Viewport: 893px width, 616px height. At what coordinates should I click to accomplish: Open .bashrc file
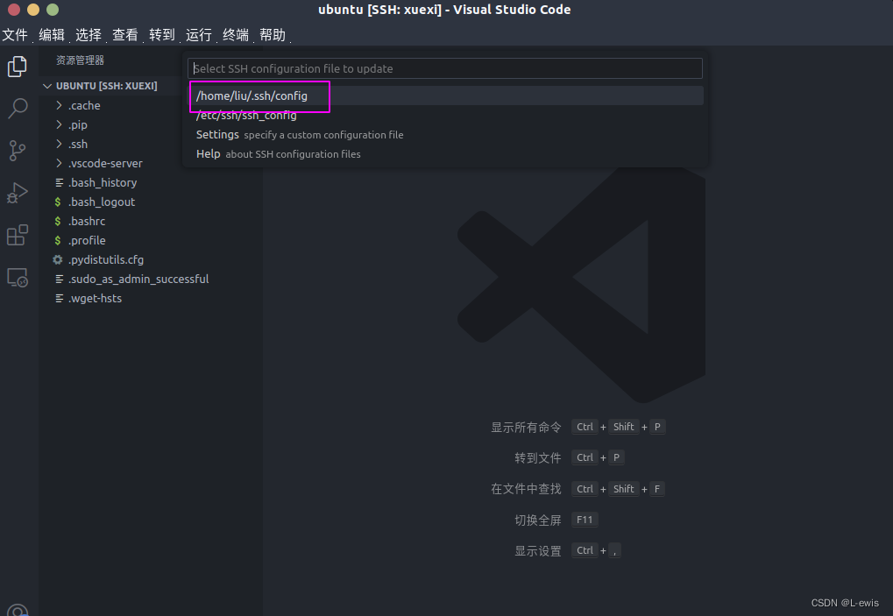coord(87,222)
